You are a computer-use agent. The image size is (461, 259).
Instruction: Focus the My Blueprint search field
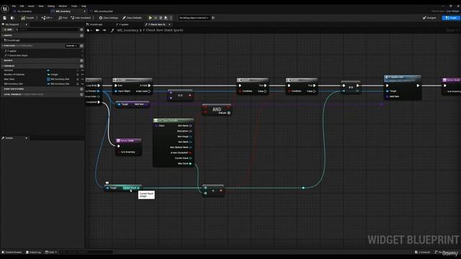[47, 29]
